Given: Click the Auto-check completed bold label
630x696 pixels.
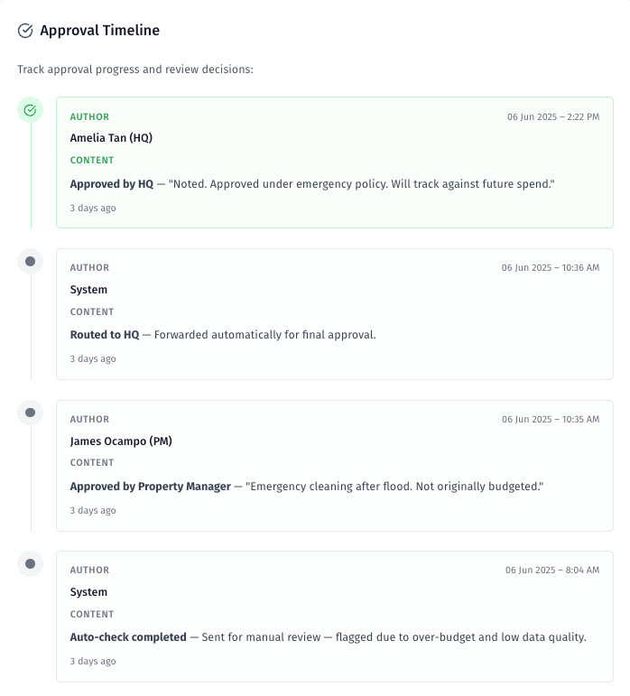Looking at the screenshot, I should (x=127, y=637).
